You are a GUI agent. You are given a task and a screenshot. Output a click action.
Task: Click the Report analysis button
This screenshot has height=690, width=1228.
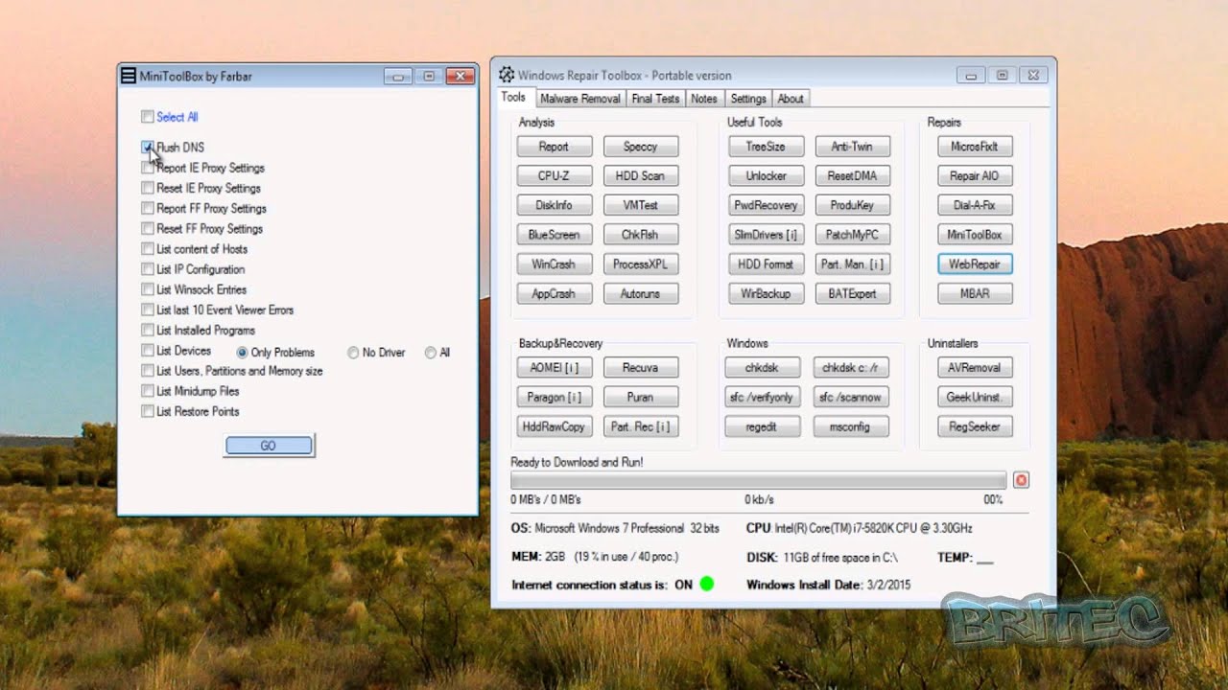[554, 147]
